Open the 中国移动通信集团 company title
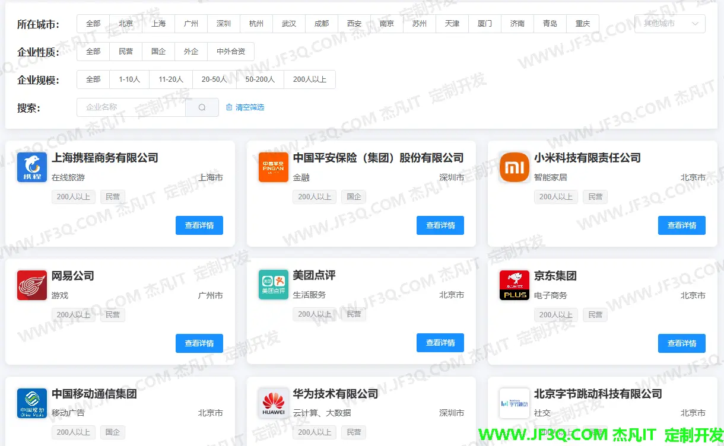This screenshot has width=724, height=446. click(94, 394)
